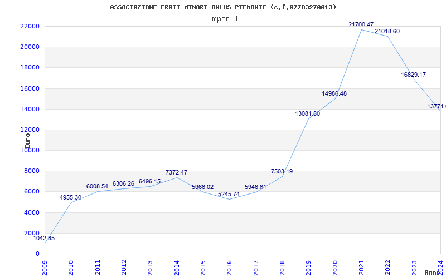Viewport: 446px width, 278px height.
Task: Click x-axis year 2019
Action: point(309,268)
